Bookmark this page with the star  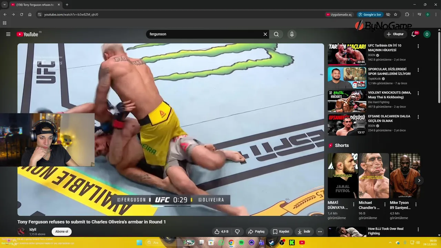[x=396, y=14]
